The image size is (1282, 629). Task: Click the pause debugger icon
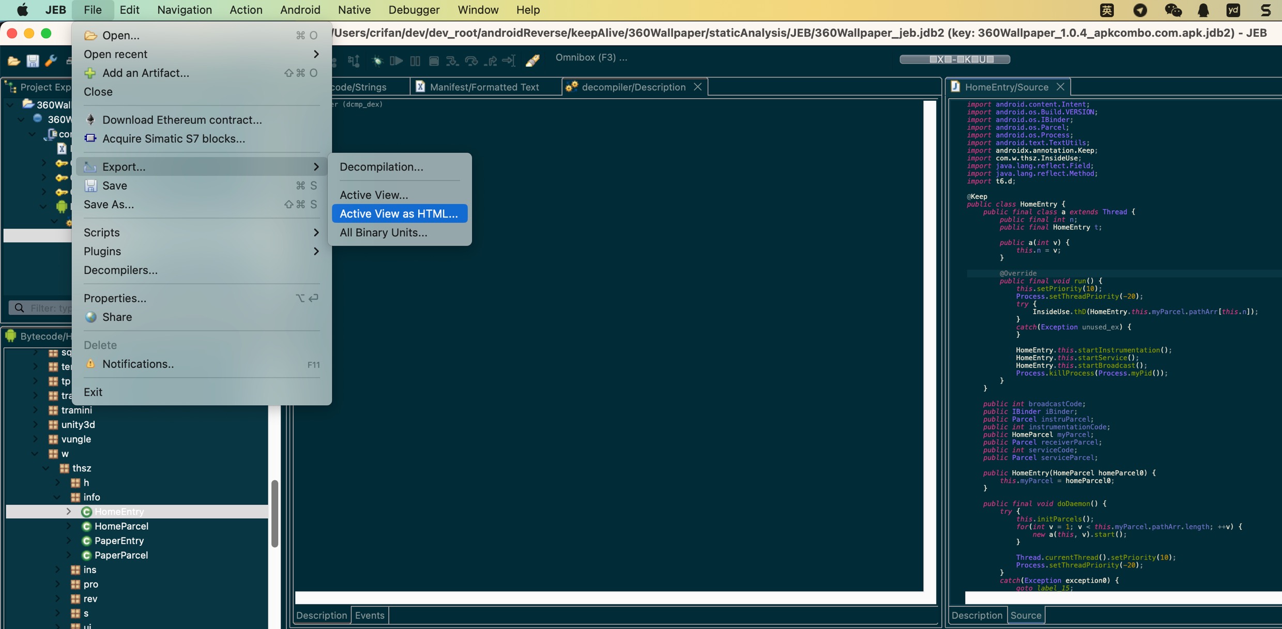pyautogui.click(x=415, y=61)
